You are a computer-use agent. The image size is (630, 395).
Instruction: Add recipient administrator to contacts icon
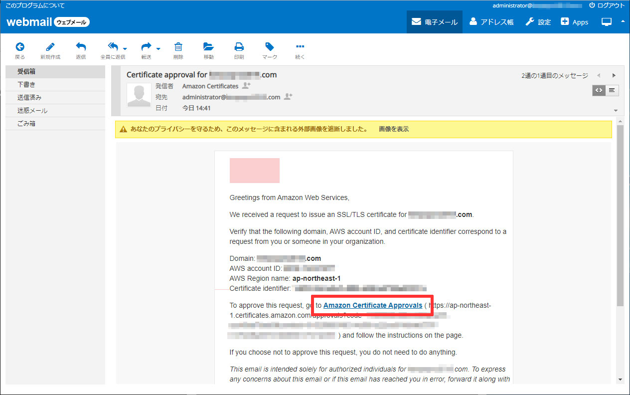click(288, 97)
